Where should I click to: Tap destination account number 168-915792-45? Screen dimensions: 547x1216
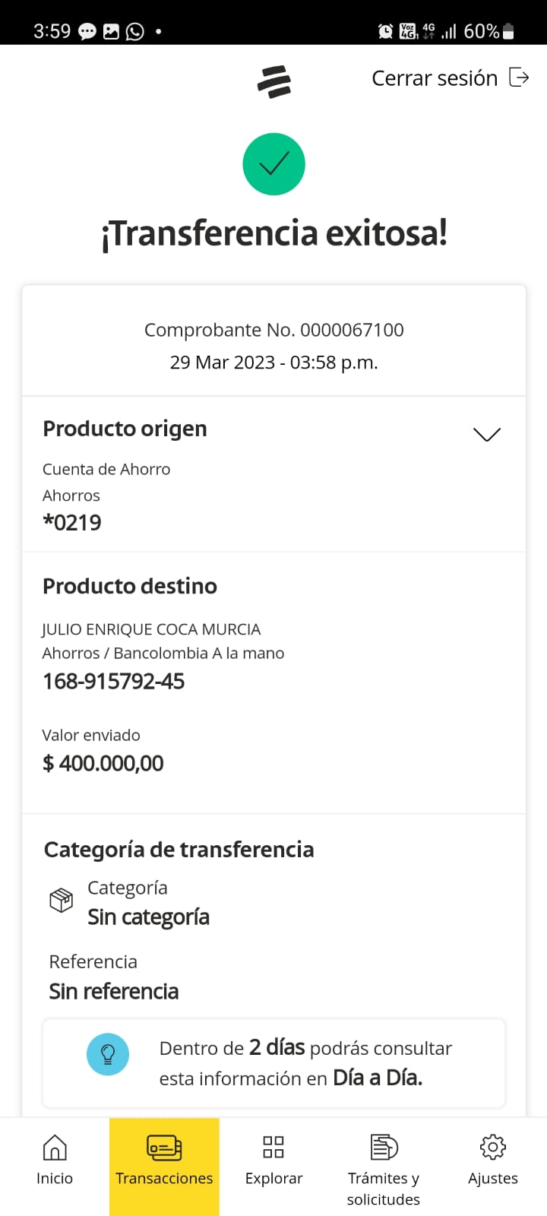[x=113, y=681]
